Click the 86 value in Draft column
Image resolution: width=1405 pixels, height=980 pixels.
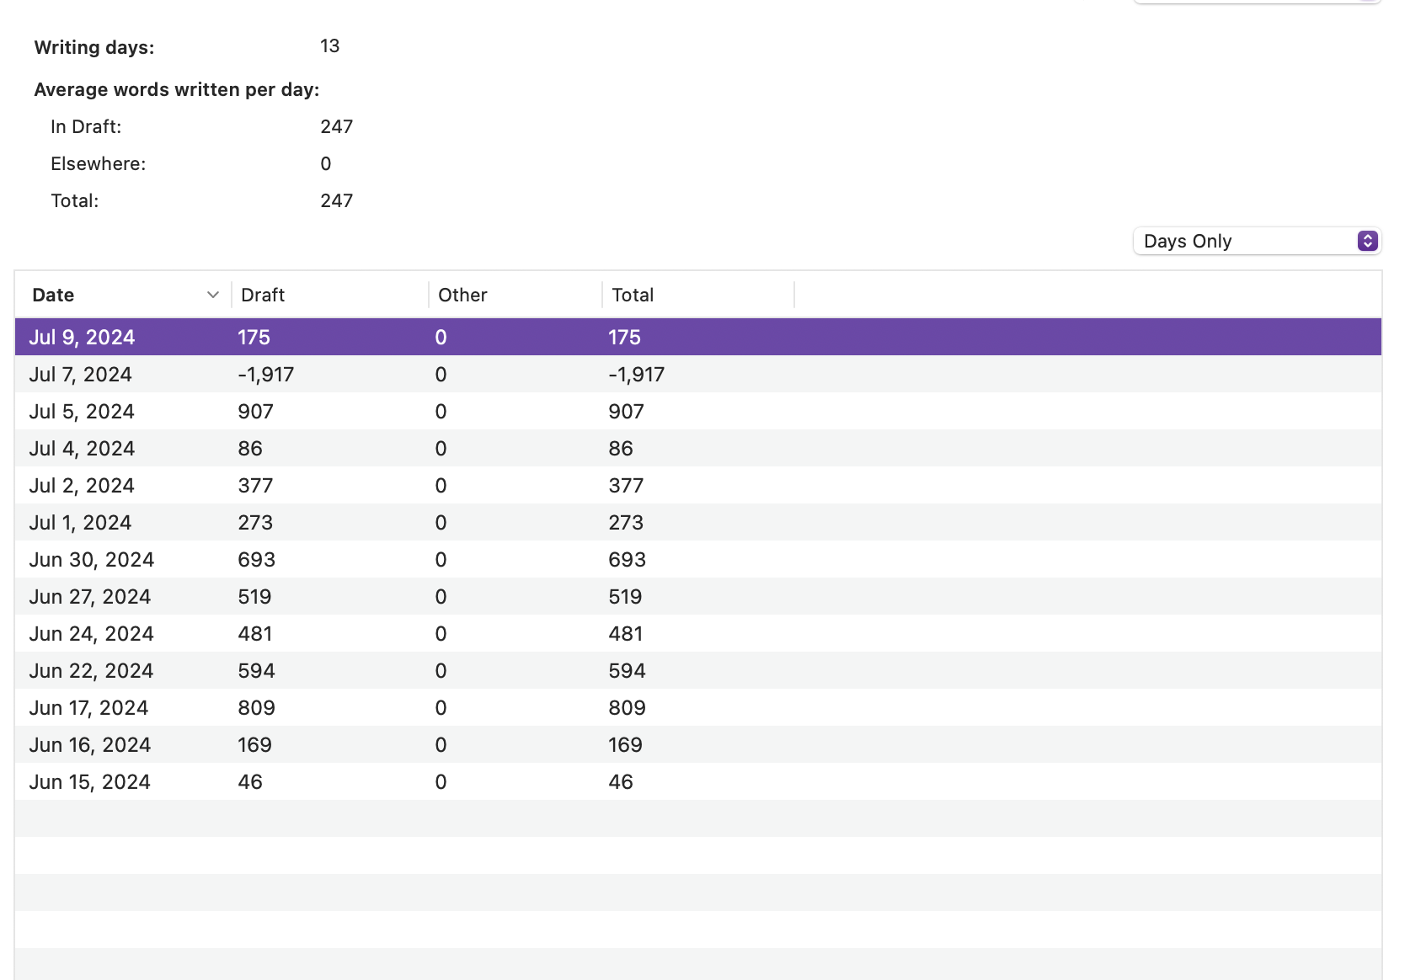click(x=250, y=449)
